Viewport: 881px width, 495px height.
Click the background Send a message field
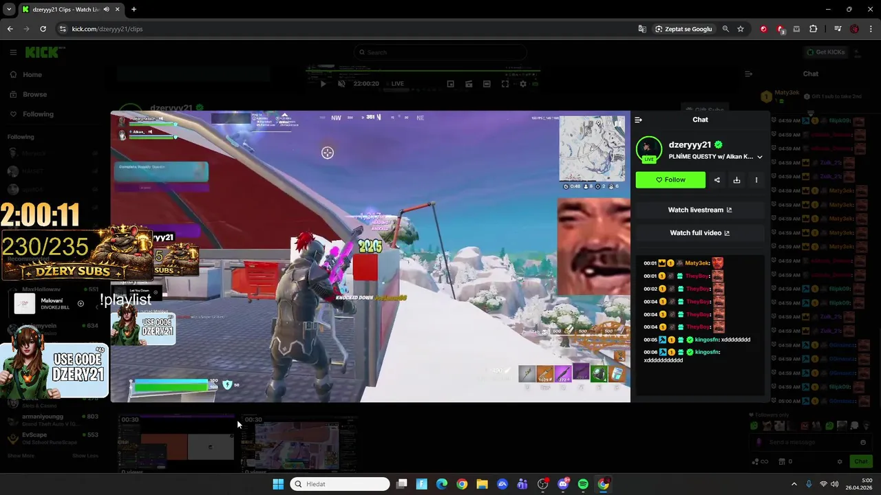coord(809,443)
